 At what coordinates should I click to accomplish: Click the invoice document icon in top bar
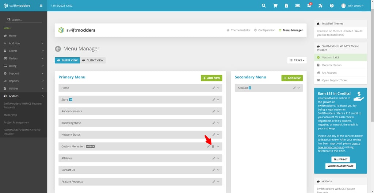(286, 6)
